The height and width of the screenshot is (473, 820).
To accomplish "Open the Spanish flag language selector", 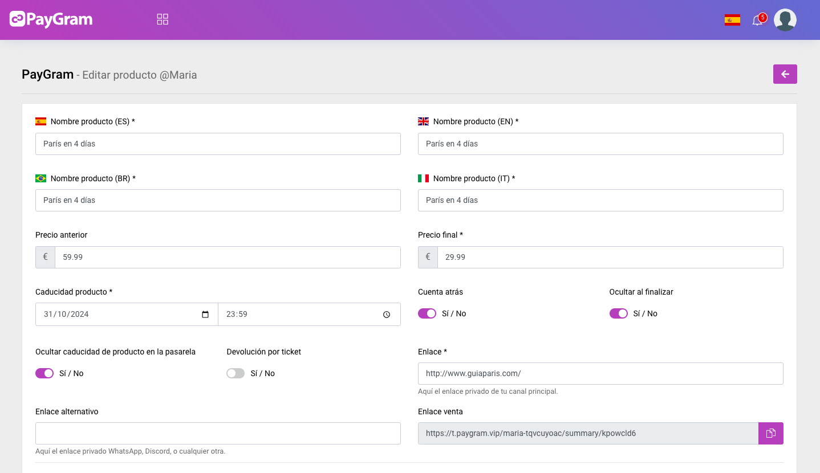I will (732, 20).
